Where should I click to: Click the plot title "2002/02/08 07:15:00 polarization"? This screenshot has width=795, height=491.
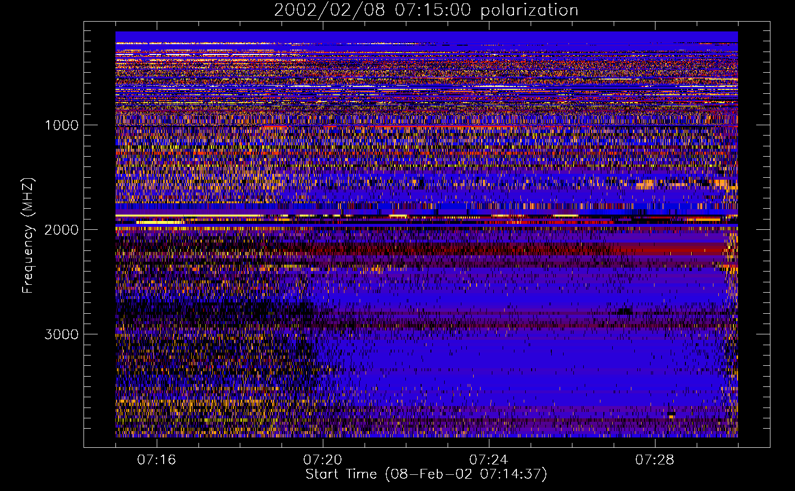426,10
